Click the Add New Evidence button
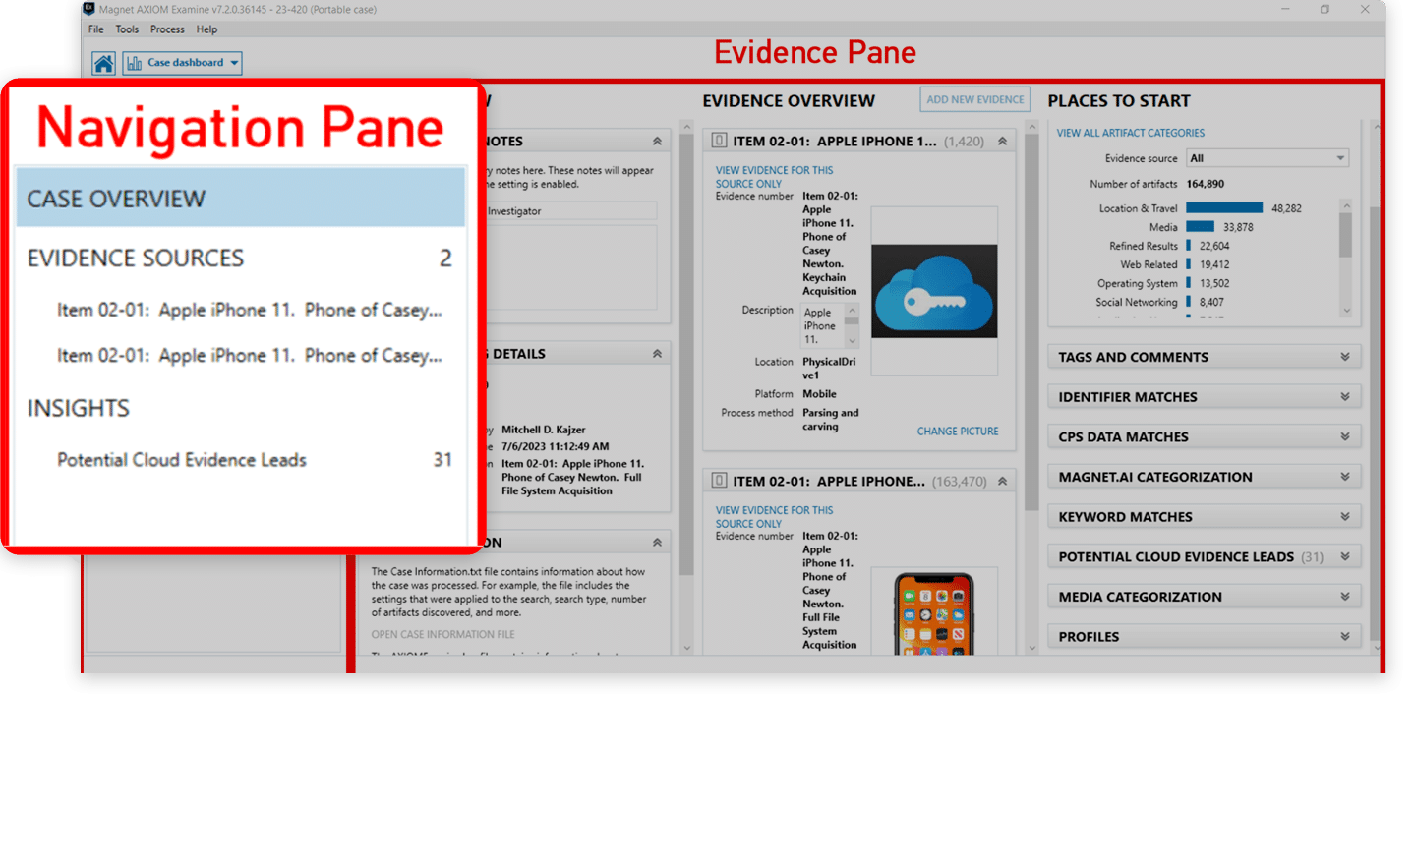 tap(974, 99)
